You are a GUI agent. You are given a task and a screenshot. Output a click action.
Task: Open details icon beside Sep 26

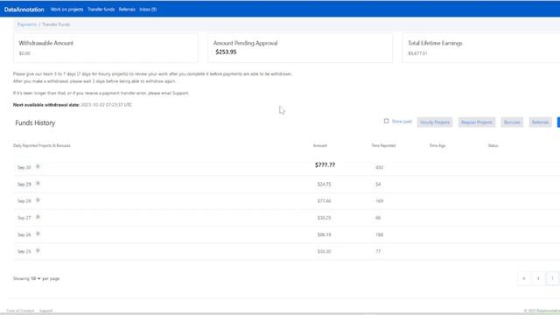(38, 234)
